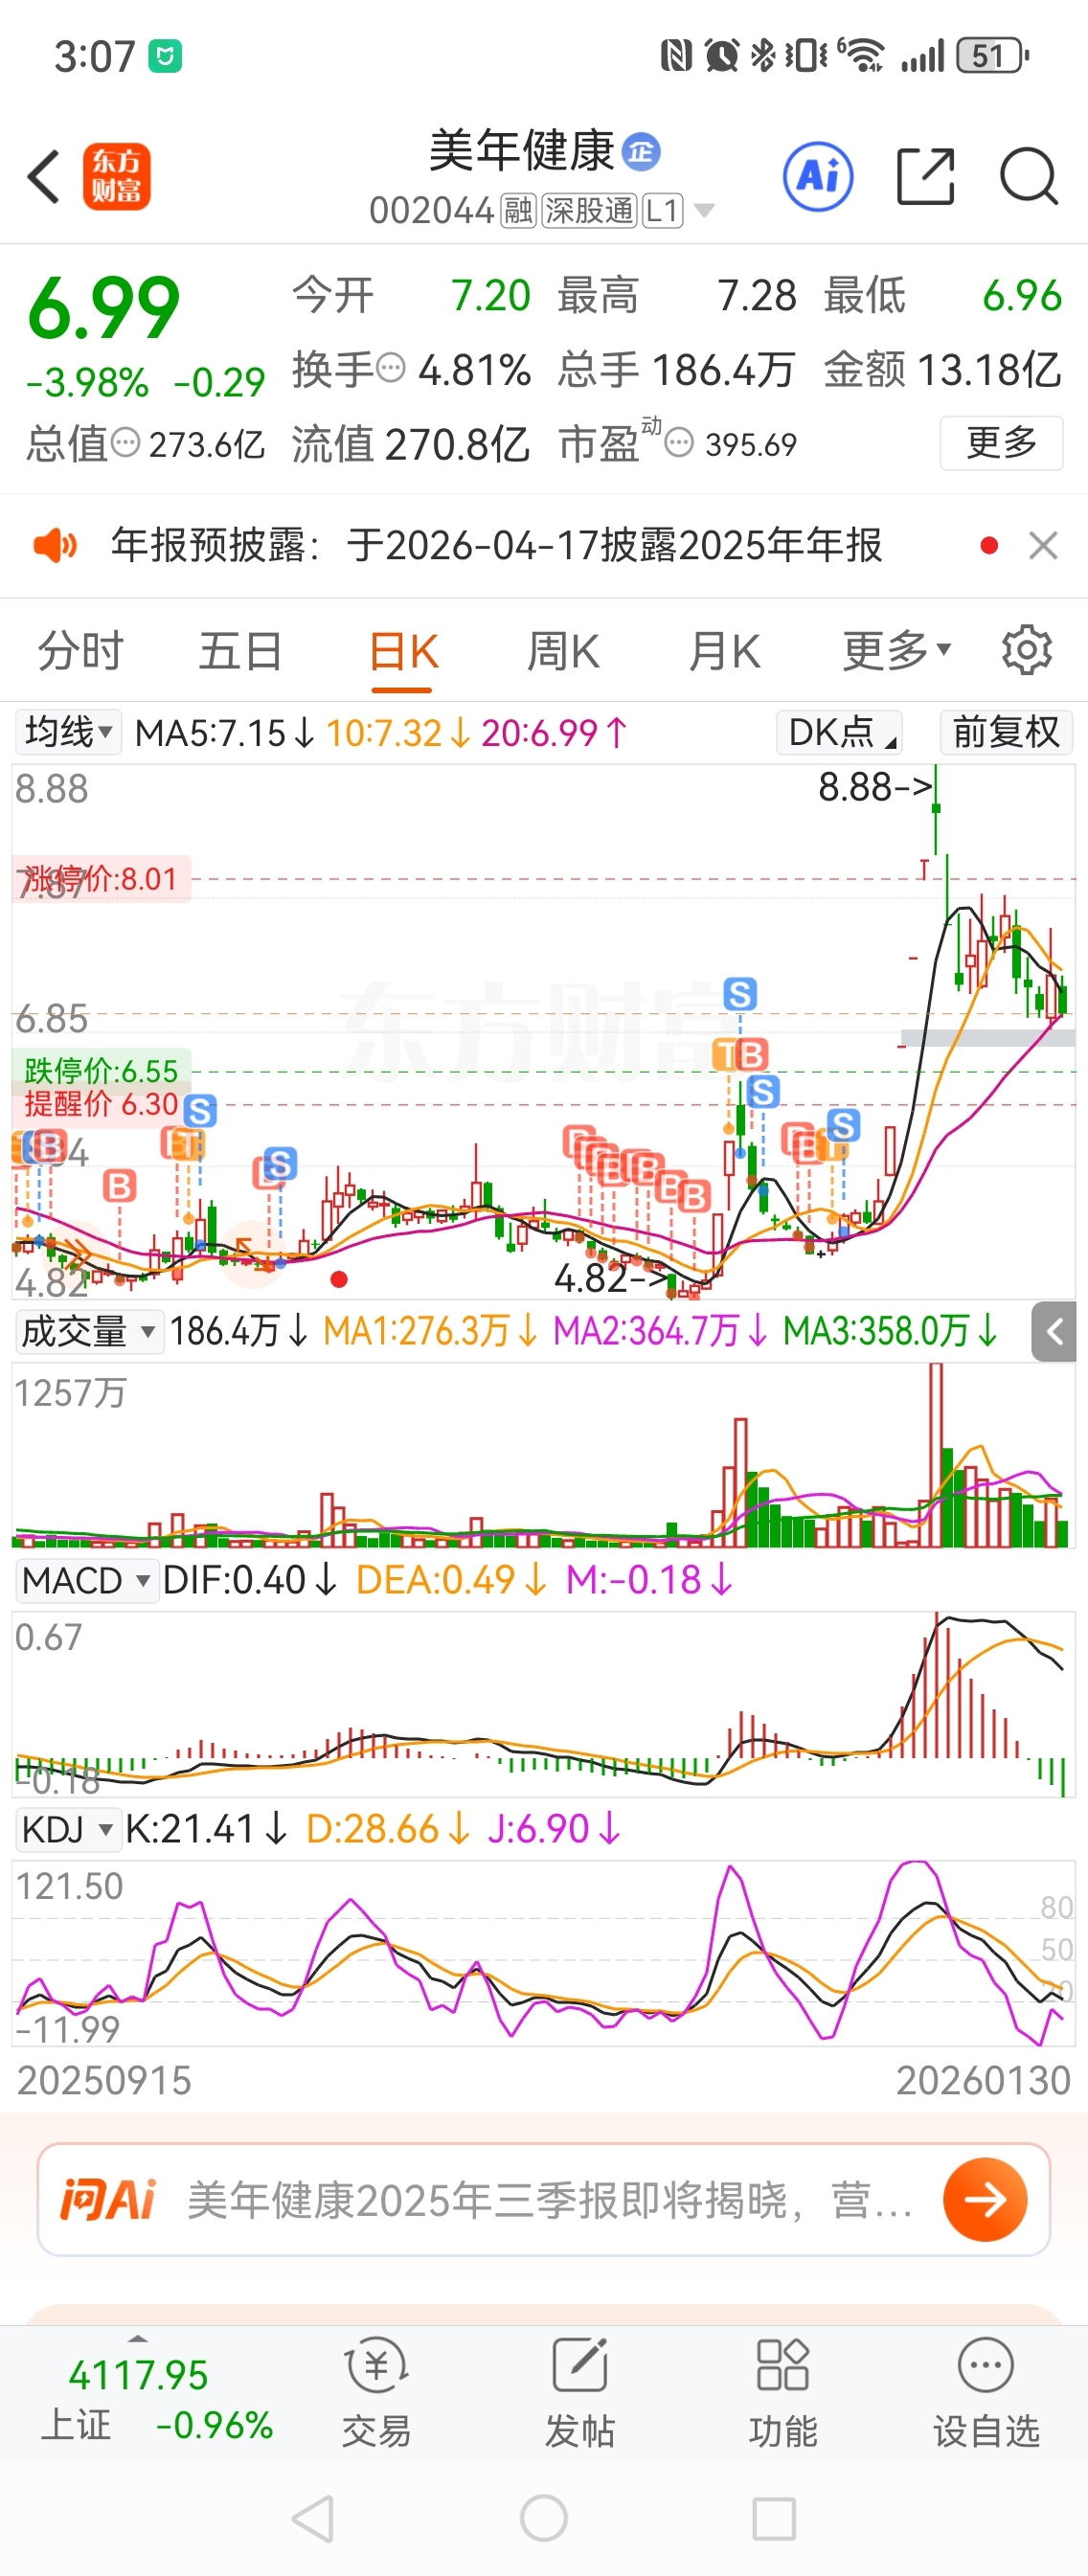Click the orange arrow send button

tap(985, 2199)
